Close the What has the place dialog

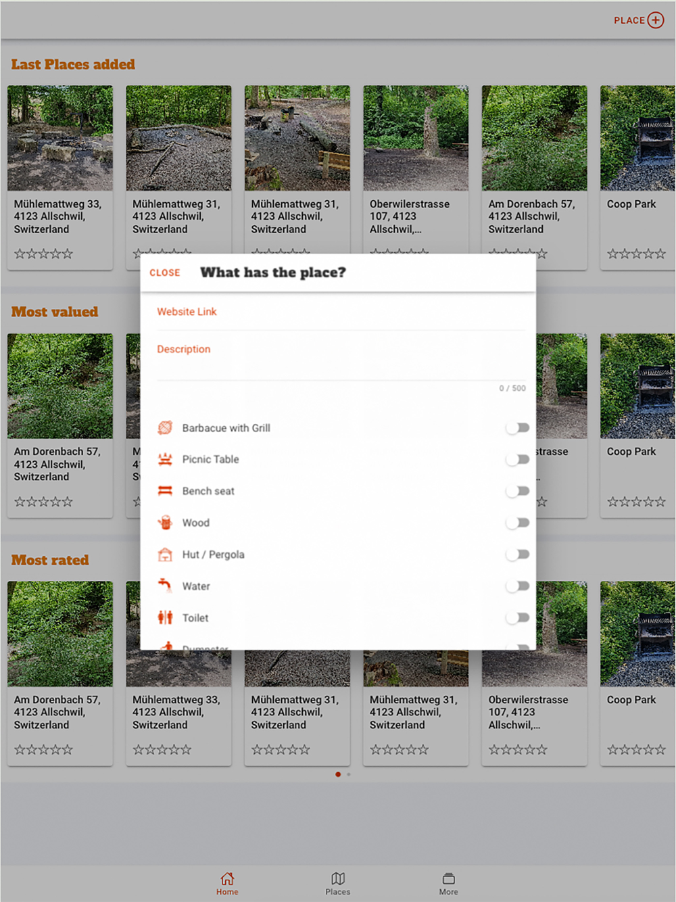coord(165,272)
